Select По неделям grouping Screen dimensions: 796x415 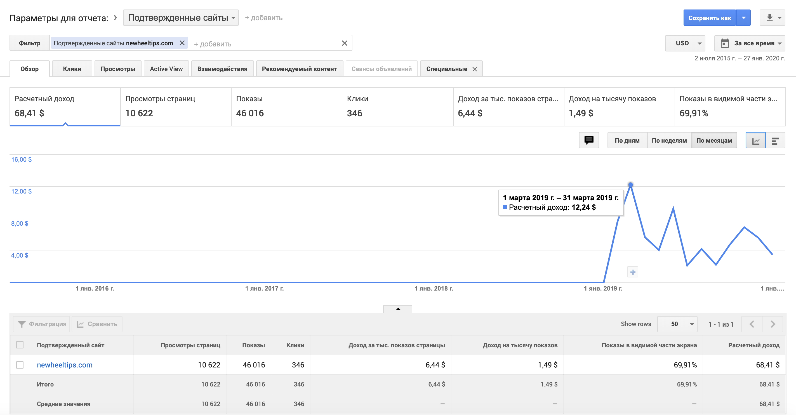coord(669,141)
